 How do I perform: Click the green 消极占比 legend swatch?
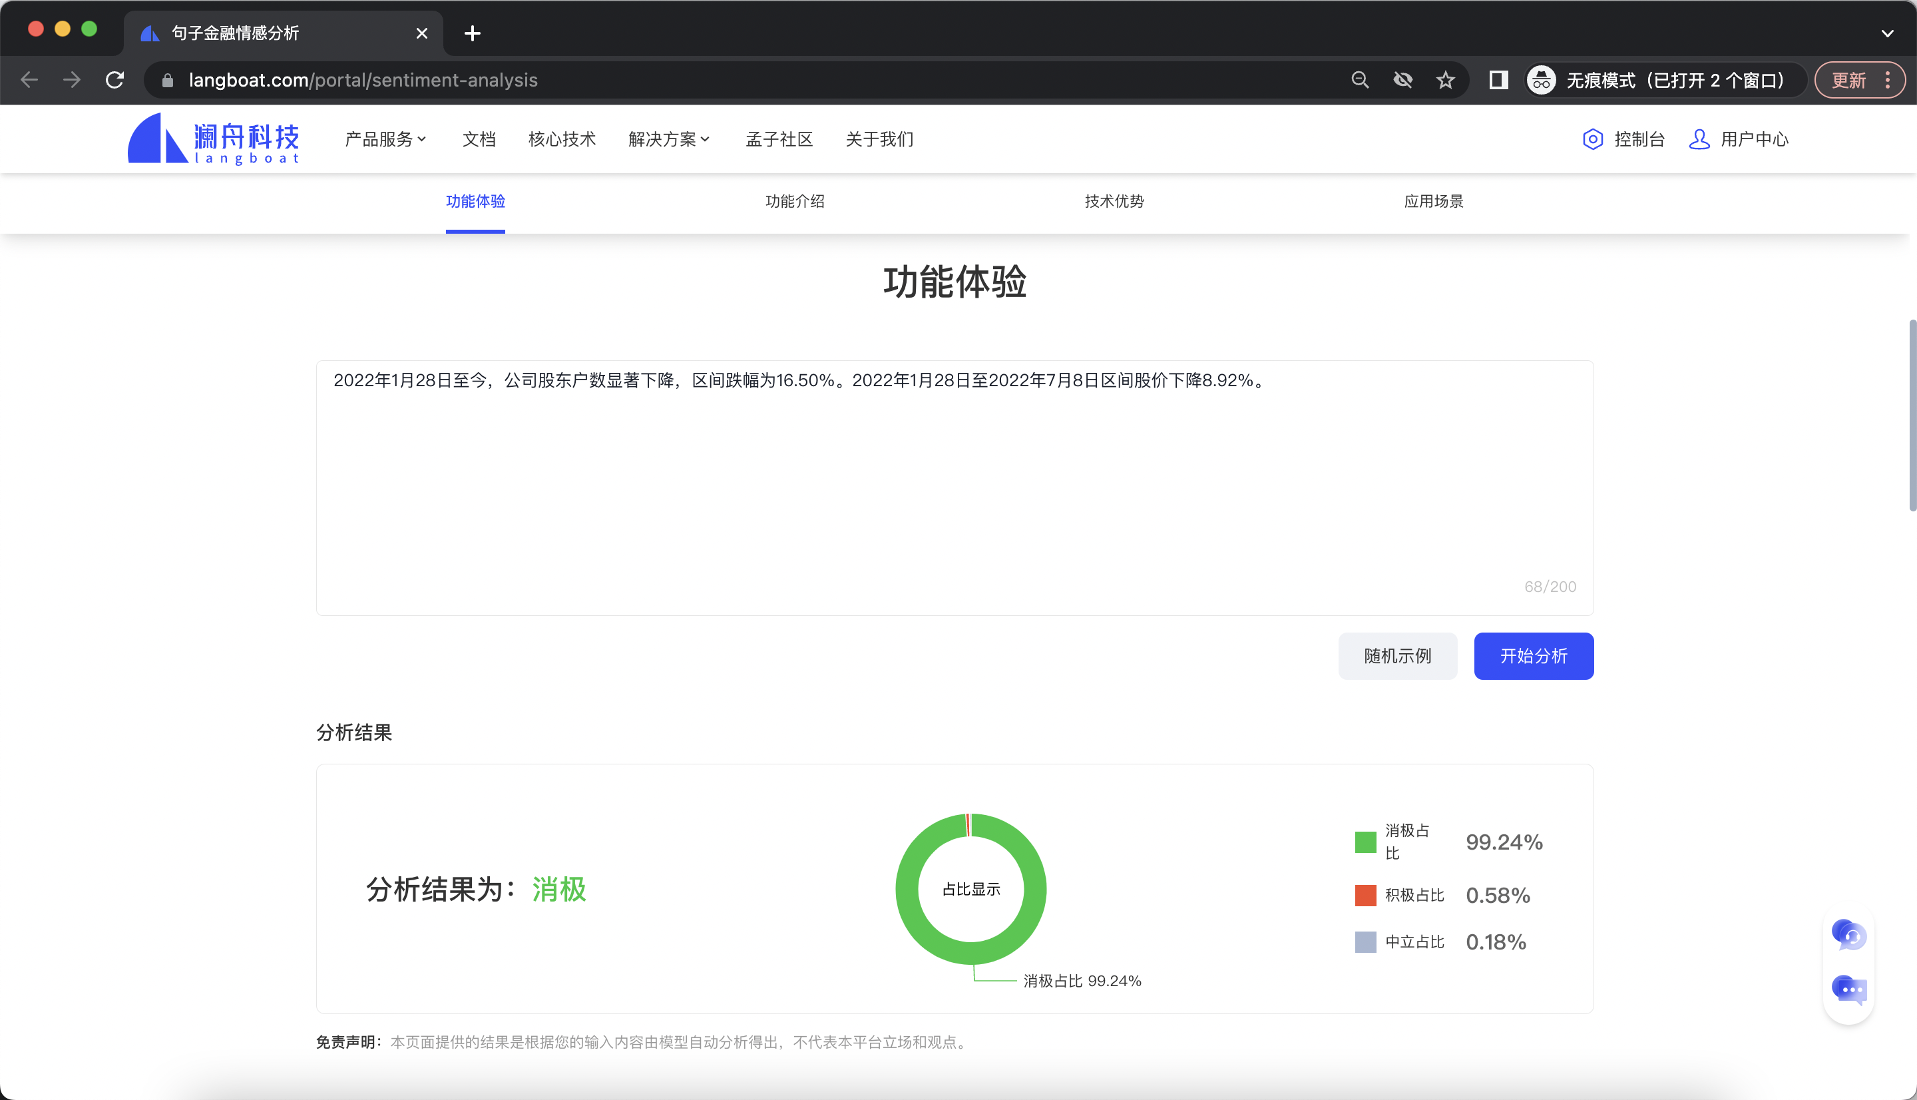[1365, 842]
